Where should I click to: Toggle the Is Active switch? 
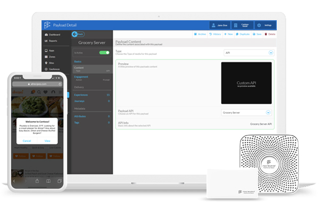(x=104, y=53)
